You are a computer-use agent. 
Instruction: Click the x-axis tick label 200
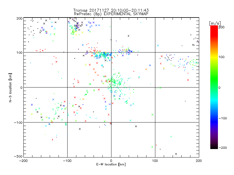tap(199, 161)
